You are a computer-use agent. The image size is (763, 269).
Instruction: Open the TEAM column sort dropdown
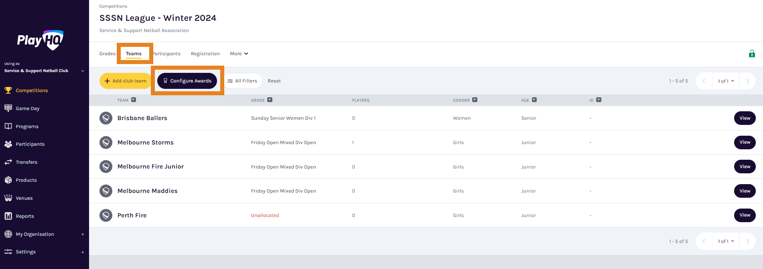coord(134,100)
